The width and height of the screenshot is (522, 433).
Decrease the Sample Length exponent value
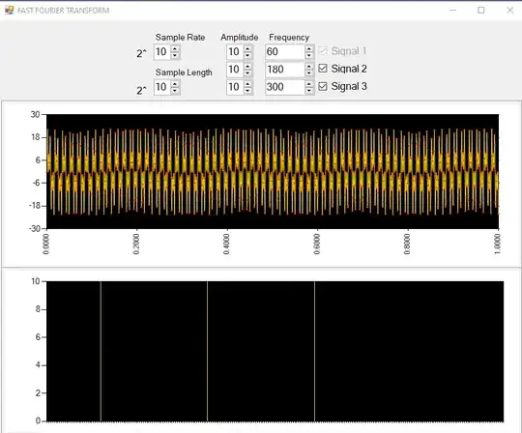tap(175, 91)
